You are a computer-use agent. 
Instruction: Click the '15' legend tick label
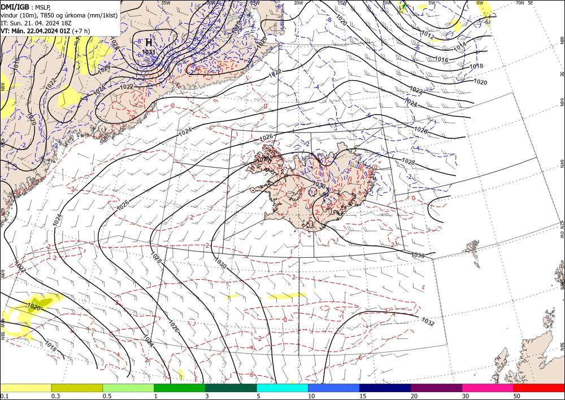click(x=363, y=396)
